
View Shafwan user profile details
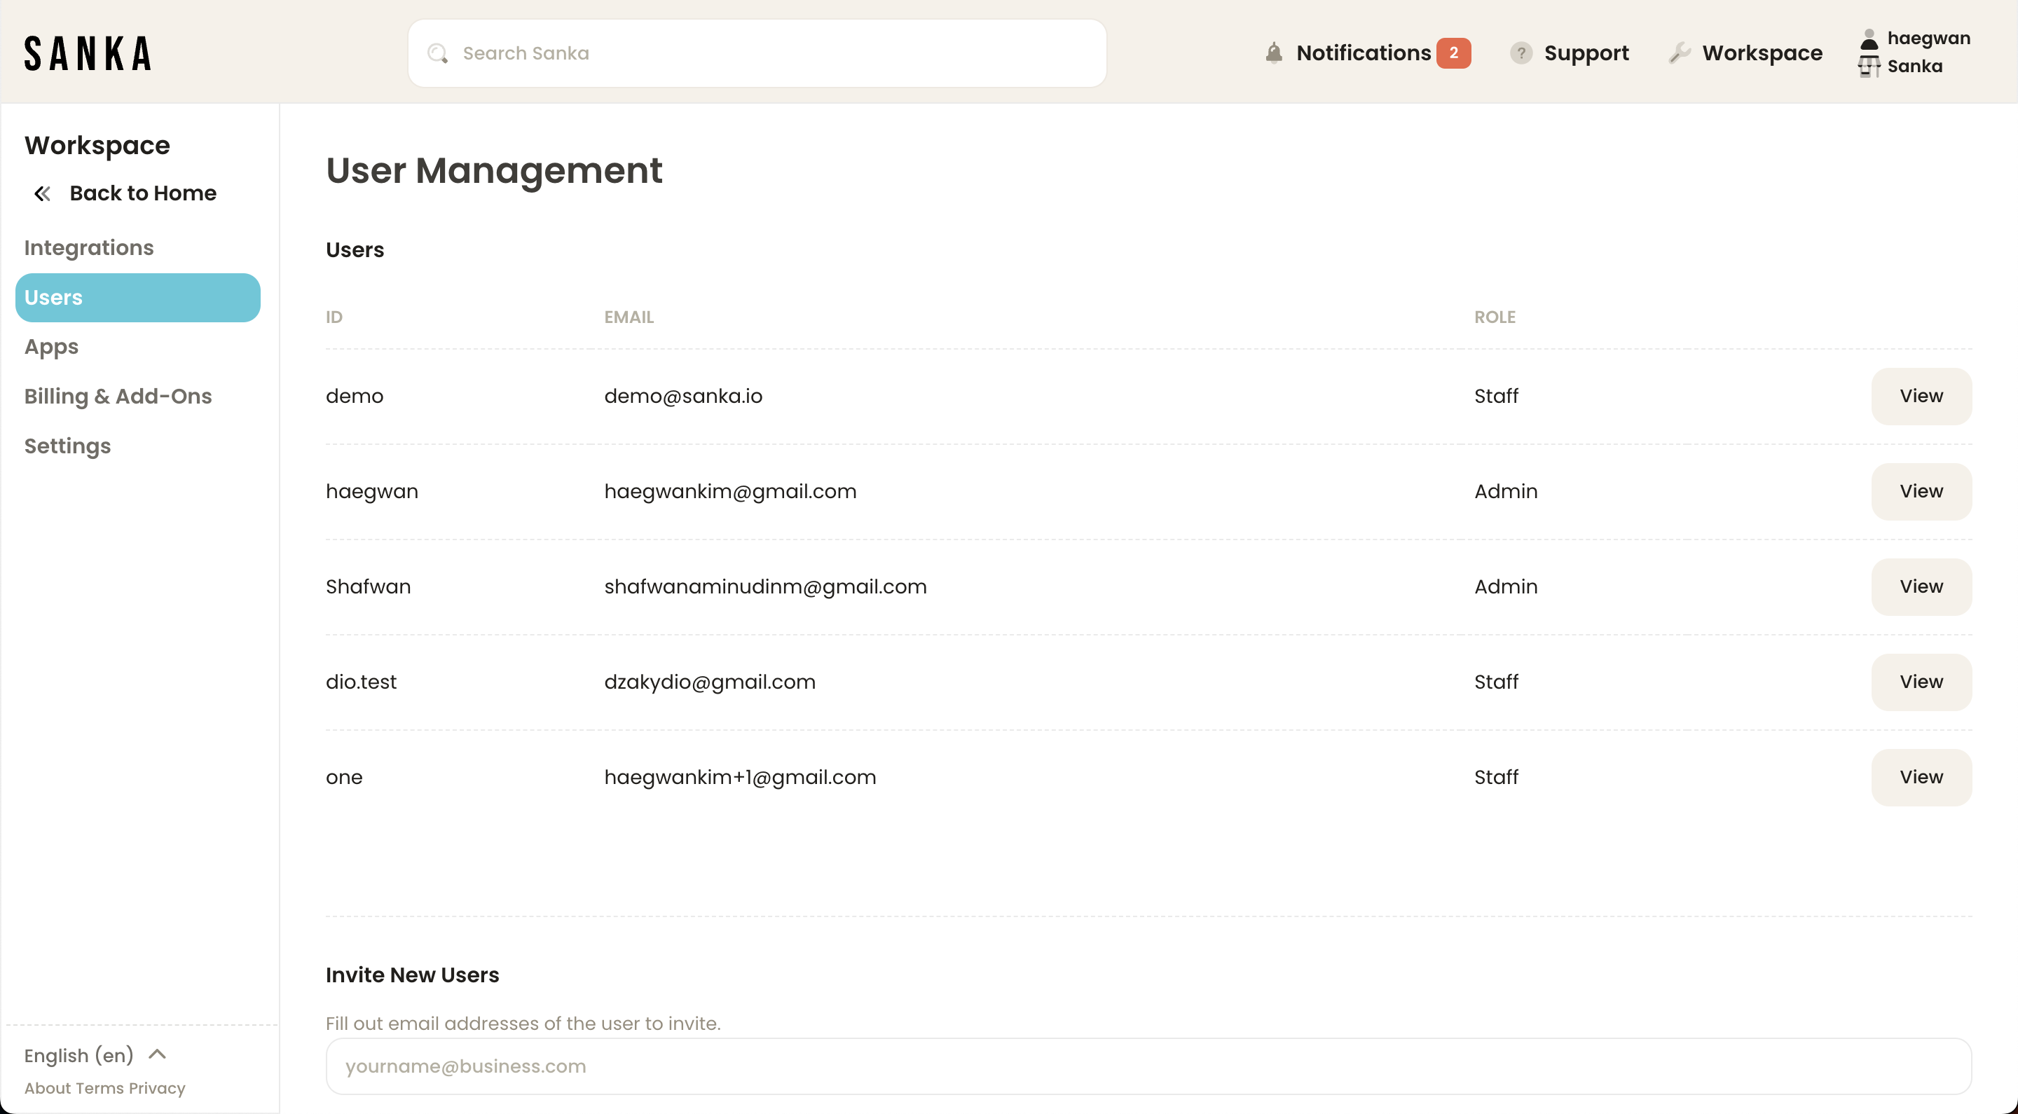point(1922,587)
